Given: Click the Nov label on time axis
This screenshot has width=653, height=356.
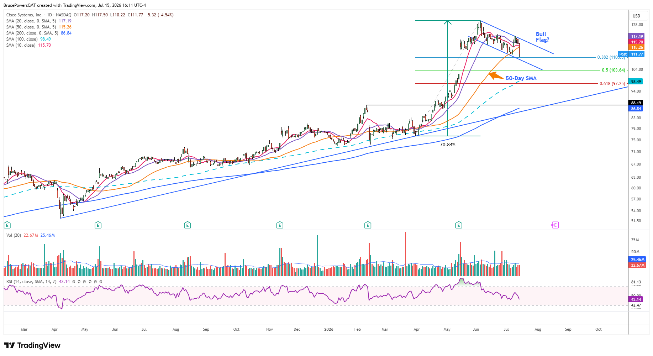Looking at the screenshot, I should pos(270,329).
